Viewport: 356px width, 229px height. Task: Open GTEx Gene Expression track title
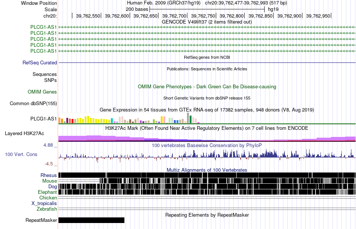[x=207, y=110]
